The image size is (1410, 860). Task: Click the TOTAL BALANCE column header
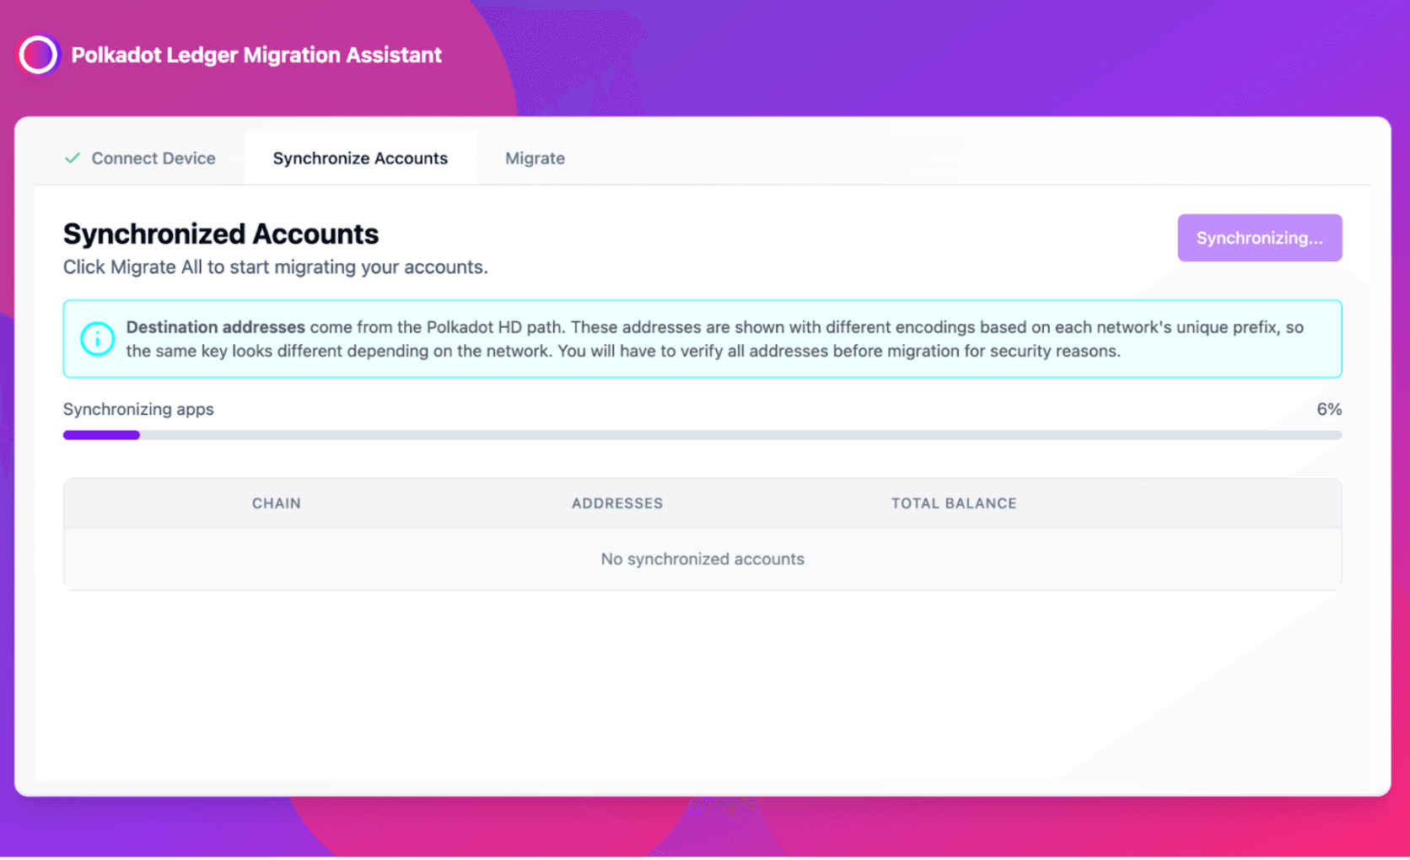(x=954, y=503)
